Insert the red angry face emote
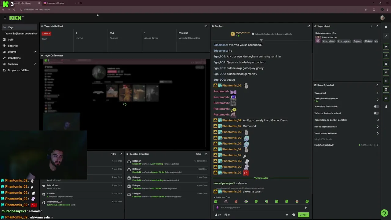Viewport: 391px width, 220px height. pyautogui.click(x=236, y=201)
